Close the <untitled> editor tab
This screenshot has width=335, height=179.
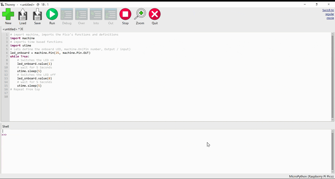click(x=22, y=29)
